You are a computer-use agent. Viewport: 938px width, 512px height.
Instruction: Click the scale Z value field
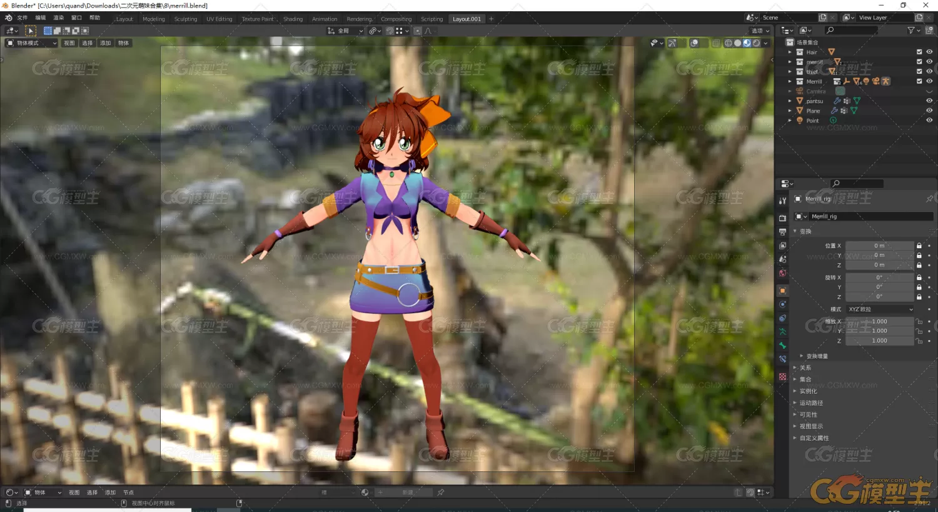tap(880, 341)
